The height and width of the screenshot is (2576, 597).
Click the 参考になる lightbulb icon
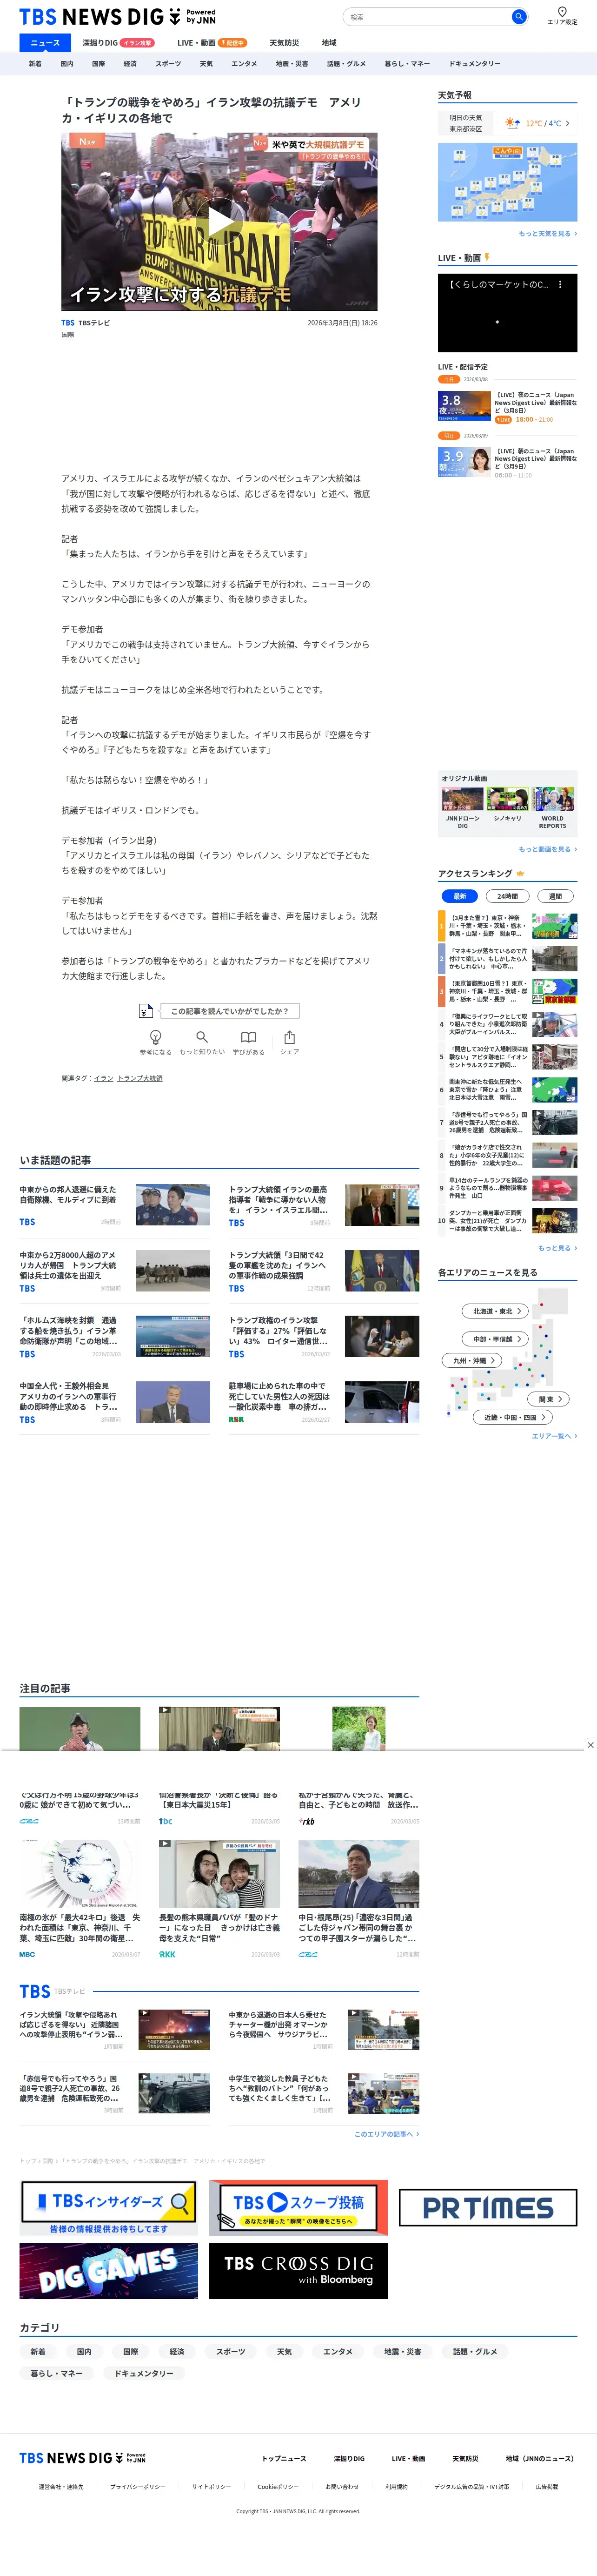155,1037
